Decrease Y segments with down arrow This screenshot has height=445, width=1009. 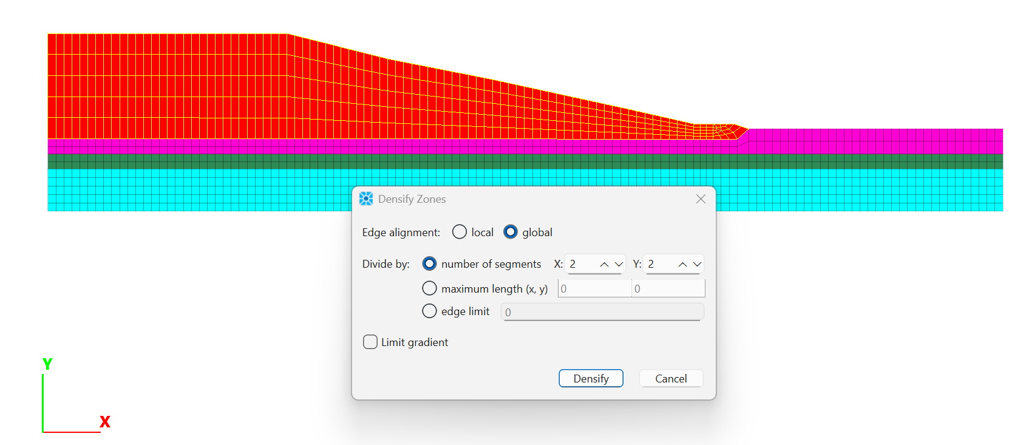click(x=697, y=264)
